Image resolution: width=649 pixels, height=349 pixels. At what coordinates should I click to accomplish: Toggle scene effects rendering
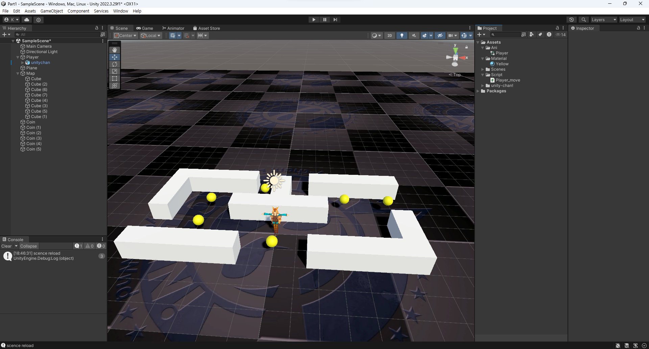[425, 36]
